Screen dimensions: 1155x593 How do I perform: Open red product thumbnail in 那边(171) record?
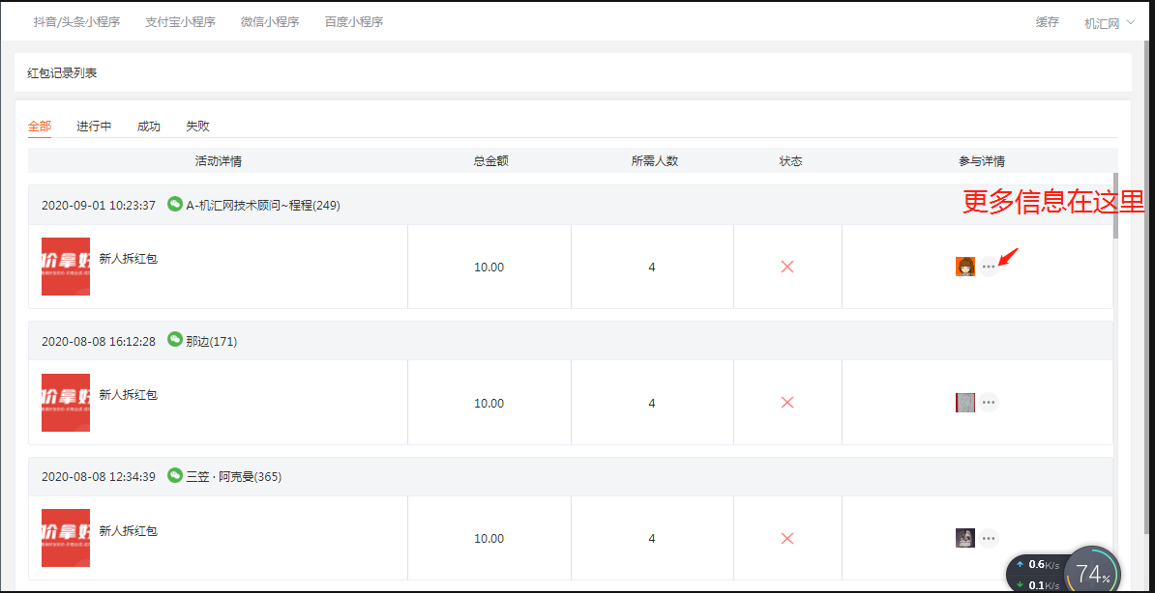[66, 403]
